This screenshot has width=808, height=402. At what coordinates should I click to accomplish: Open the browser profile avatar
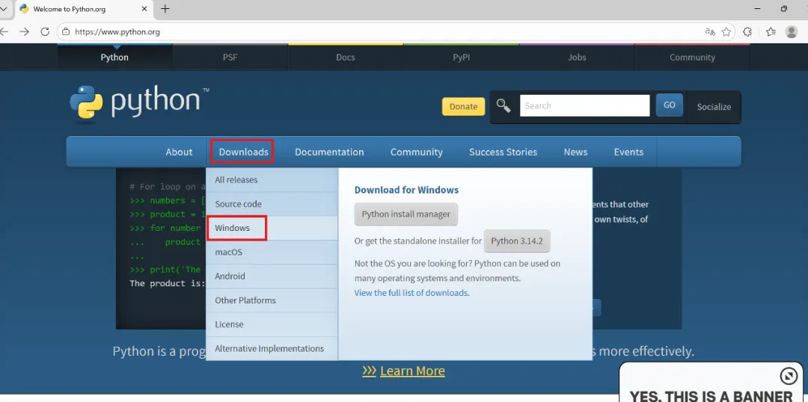[x=792, y=32]
